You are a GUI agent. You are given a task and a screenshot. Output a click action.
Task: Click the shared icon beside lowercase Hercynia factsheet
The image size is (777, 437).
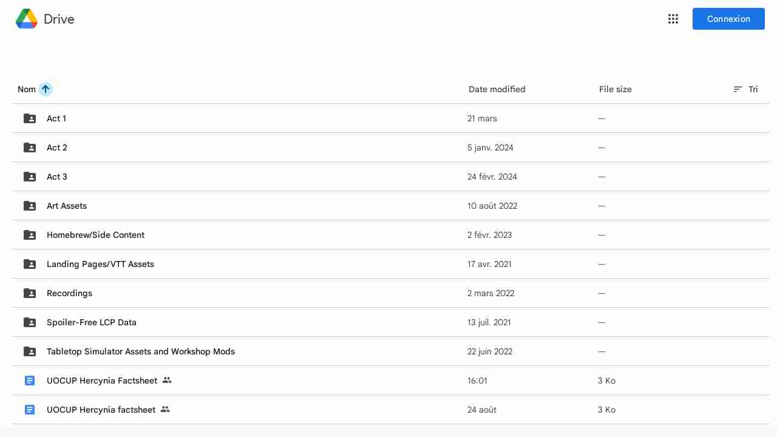[x=165, y=410]
